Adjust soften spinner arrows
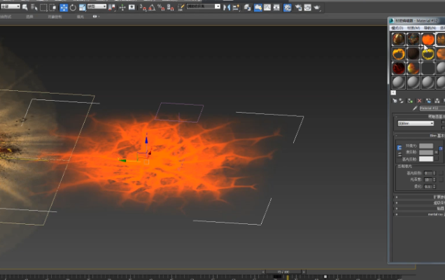 click(434, 187)
